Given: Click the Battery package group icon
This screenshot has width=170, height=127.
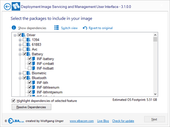Looking at the screenshot, I should point(29,54).
